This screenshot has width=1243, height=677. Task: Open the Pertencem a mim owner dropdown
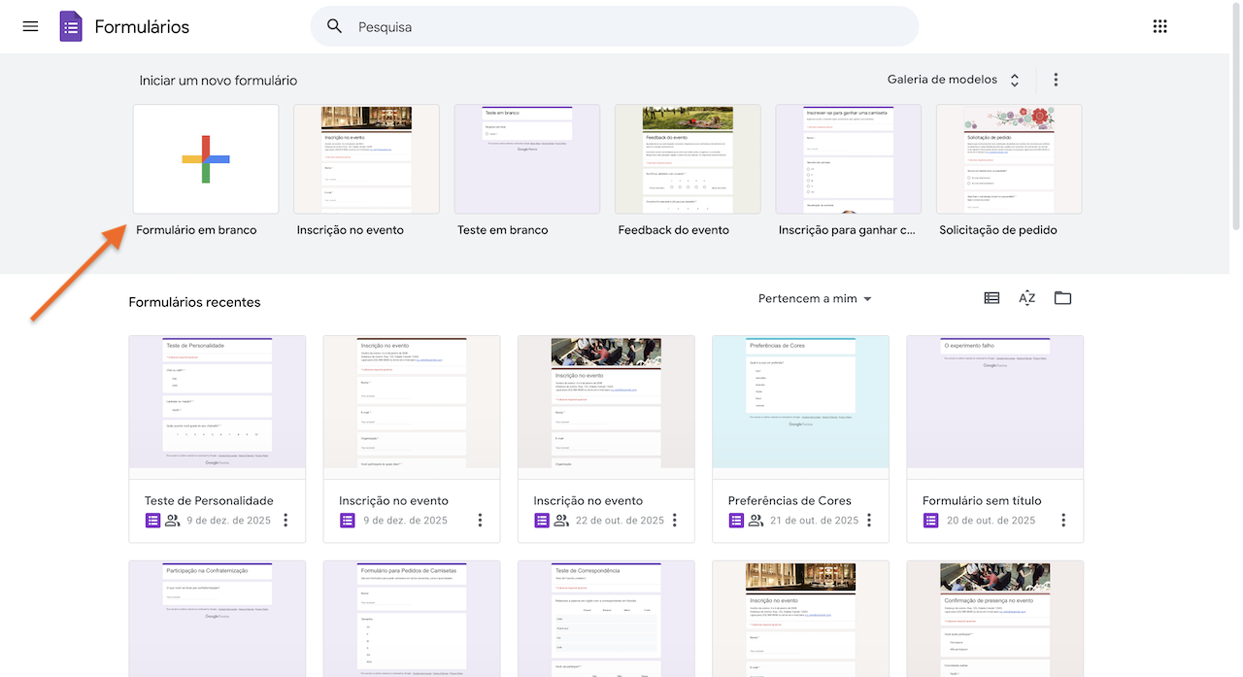(x=815, y=299)
